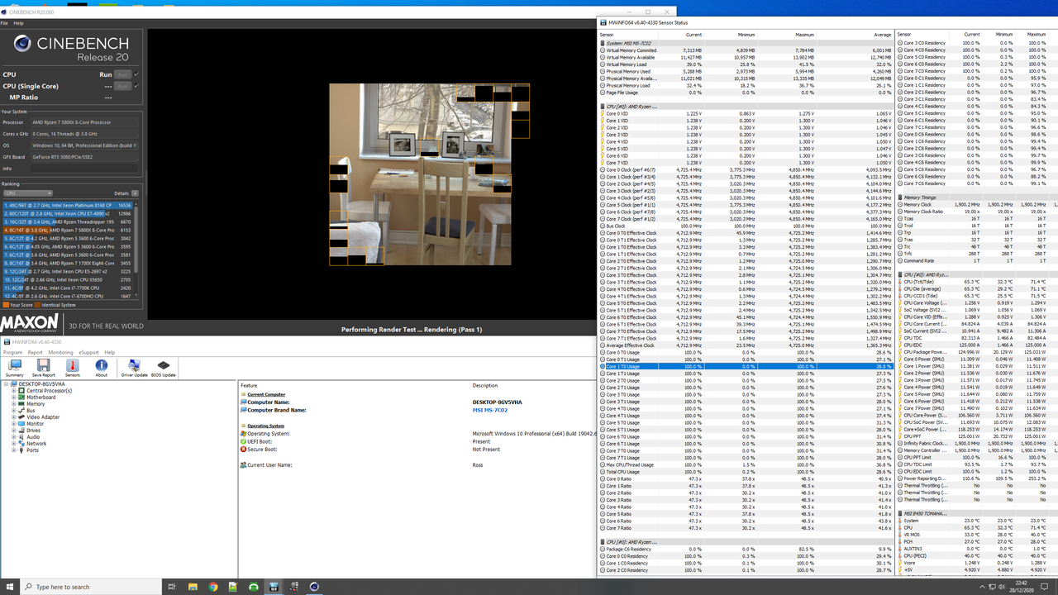1058x595 pixels.
Task: Click the Run button for CPU (Single Core)
Action: (122, 86)
